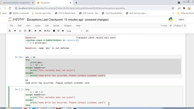194x109 pixels.
Task: Move selected cell up arrow
Action: (x=35, y=31)
